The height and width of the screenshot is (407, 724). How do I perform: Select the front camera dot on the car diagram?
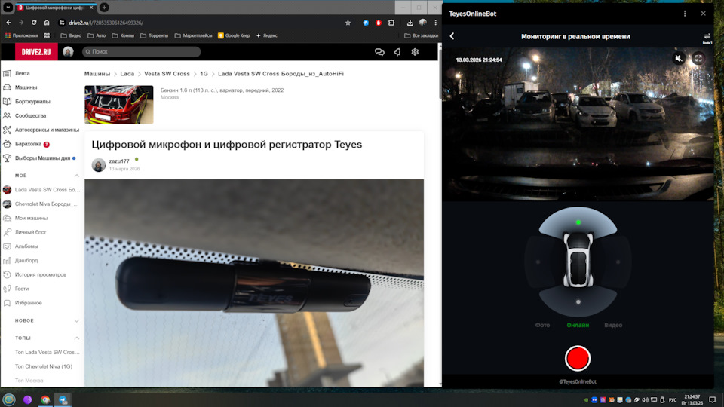point(578,222)
